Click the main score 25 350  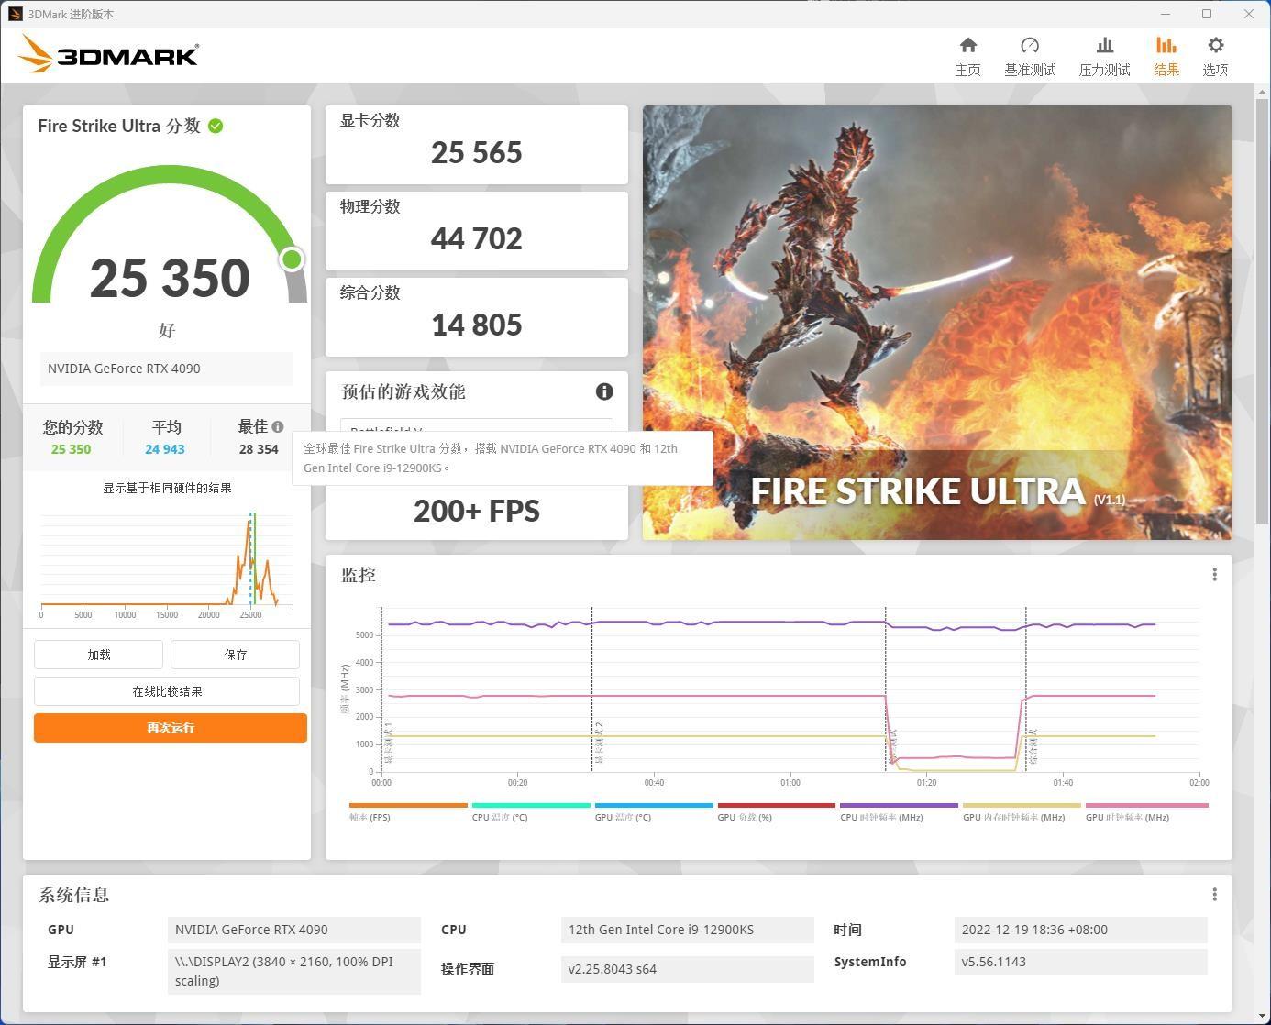[x=170, y=278]
